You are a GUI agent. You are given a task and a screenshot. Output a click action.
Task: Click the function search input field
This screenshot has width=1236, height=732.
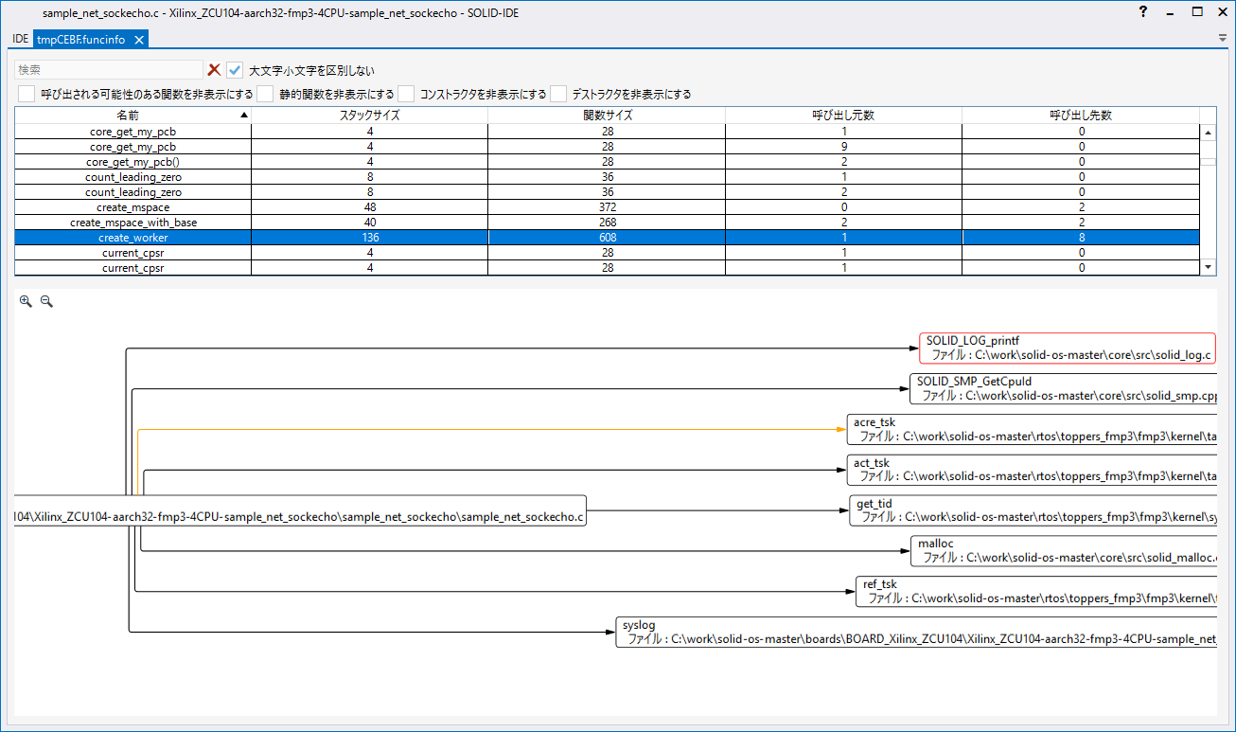coord(109,70)
